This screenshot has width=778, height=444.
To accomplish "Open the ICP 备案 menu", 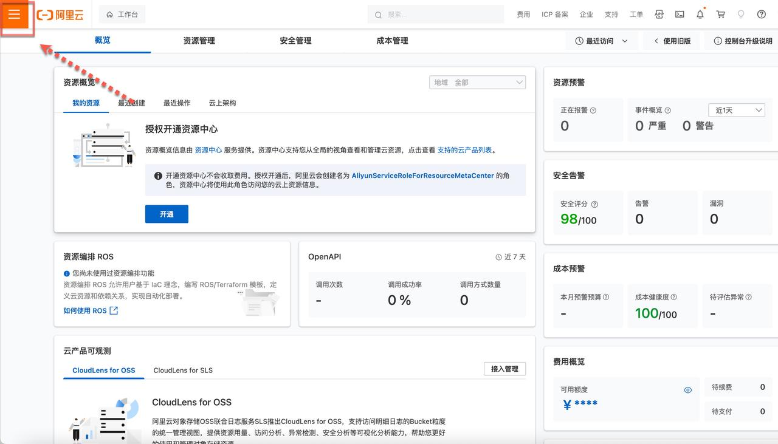I will [555, 15].
